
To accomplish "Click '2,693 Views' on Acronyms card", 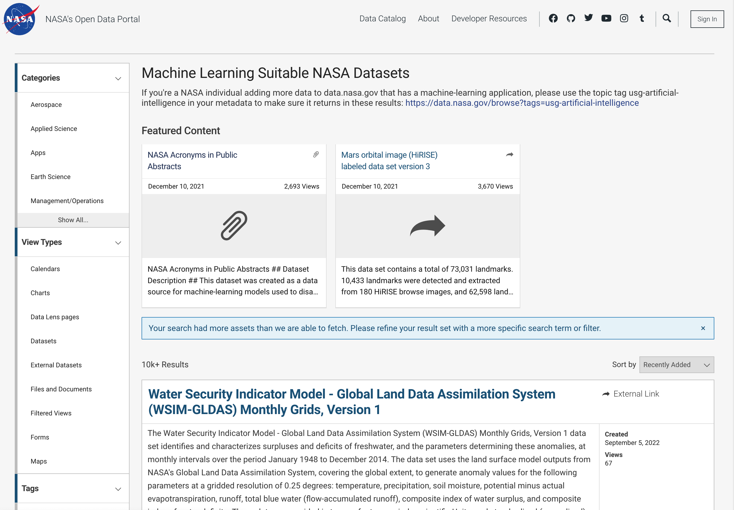I will click(301, 186).
